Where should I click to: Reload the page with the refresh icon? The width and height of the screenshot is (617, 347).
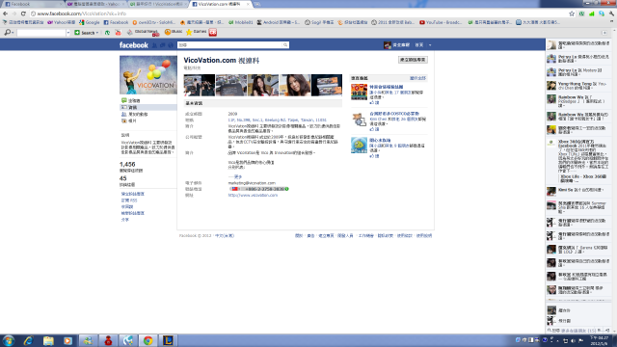[x=23, y=13]
